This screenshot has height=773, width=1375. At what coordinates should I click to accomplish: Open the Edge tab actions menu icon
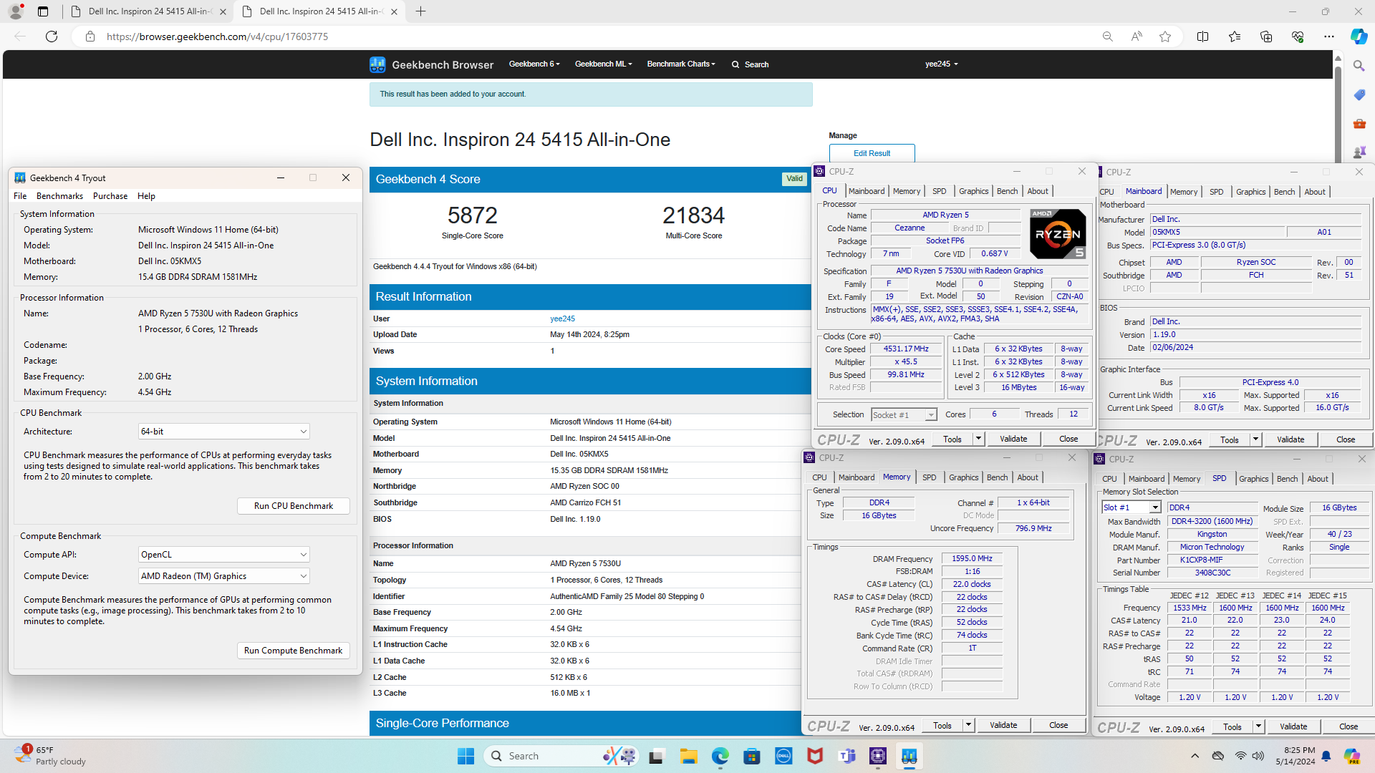(43, 11)
